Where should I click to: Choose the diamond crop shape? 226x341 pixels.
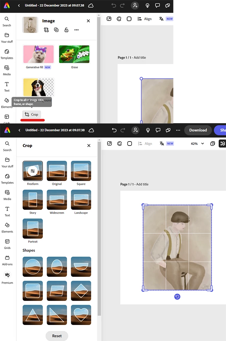81,291
